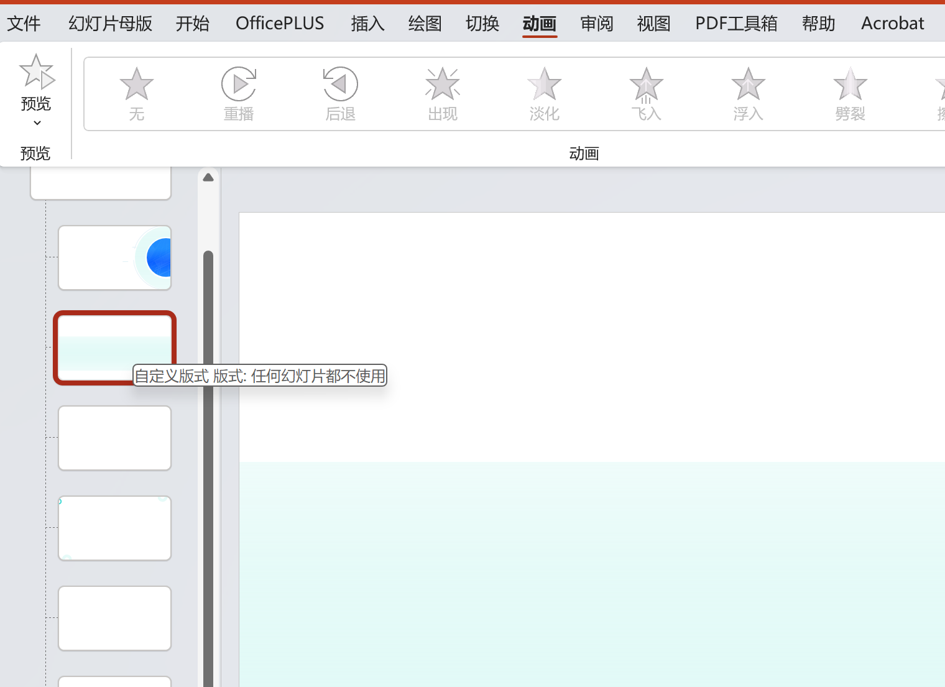Select layout thumbnail with blue circle

[114, 257]
